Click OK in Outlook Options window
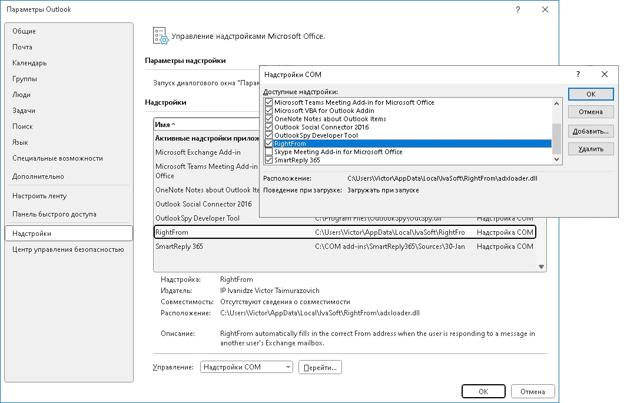The height and width of the screenshot is (403, 627). (x=483, y=391)
